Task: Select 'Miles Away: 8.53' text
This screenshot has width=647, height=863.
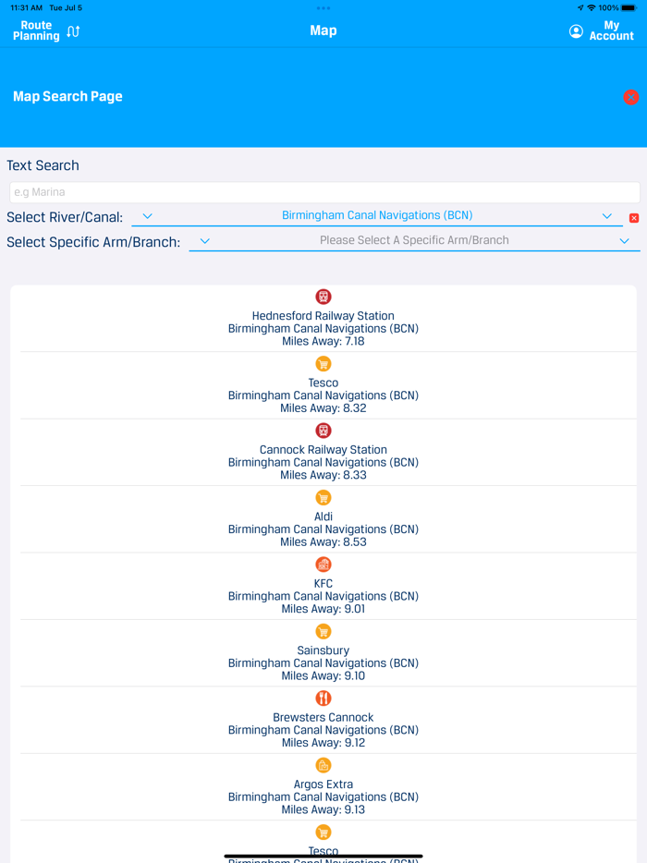Action: [323, 542]
